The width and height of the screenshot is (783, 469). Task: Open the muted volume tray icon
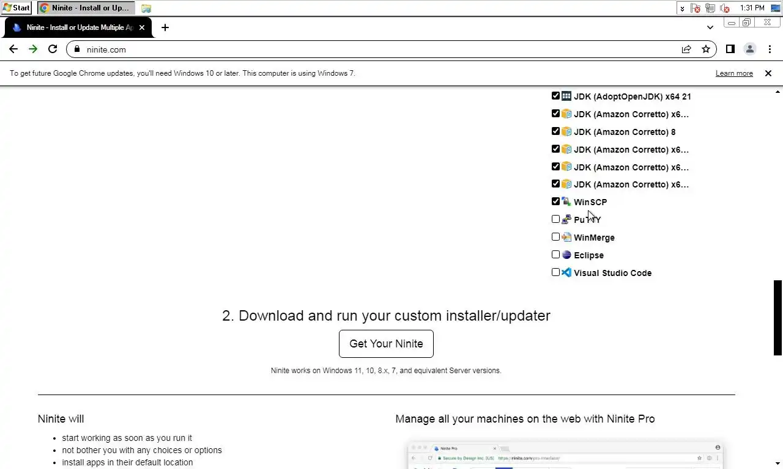tap(725, 8)
